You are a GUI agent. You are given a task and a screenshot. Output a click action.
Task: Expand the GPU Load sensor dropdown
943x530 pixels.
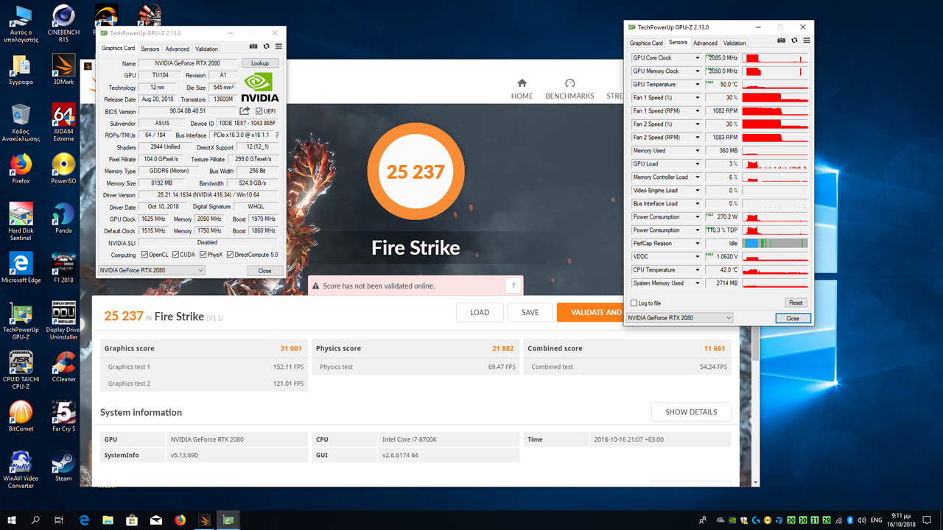tap(698, 164)
